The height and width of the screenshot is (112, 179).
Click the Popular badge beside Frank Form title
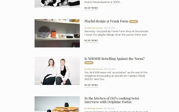coord(133,22)
